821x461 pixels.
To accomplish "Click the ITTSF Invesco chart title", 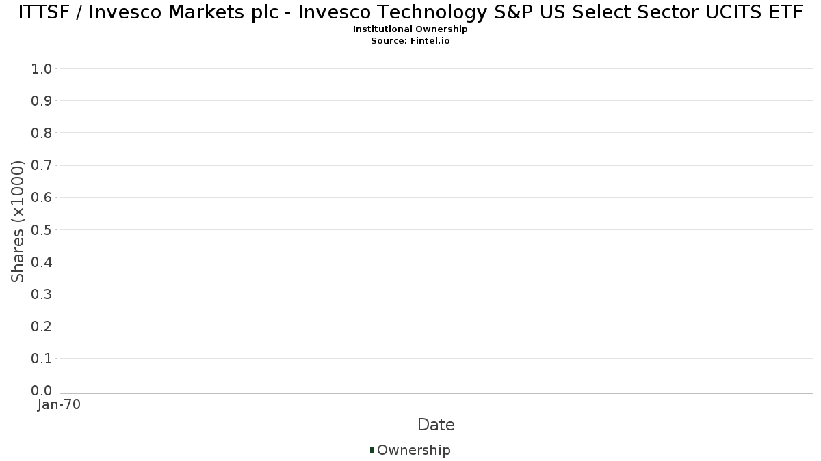I will [410, 12].
